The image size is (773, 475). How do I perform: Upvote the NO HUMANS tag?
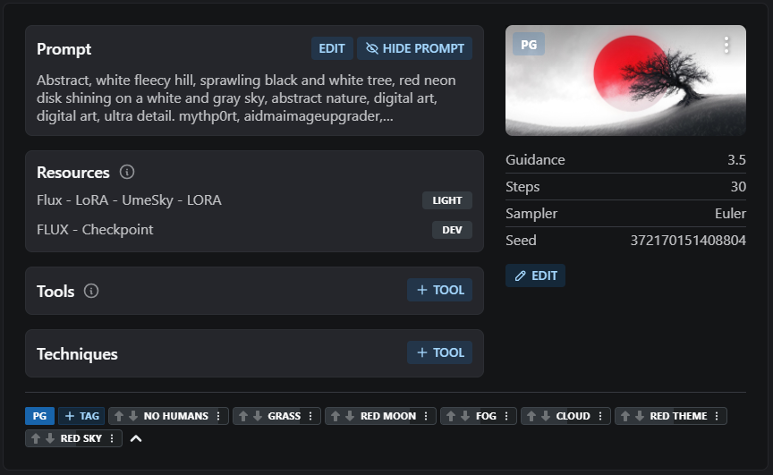[118, 416]
